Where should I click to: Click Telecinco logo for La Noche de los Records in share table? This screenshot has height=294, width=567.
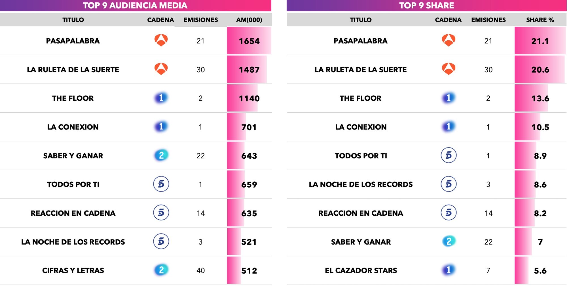448,184
